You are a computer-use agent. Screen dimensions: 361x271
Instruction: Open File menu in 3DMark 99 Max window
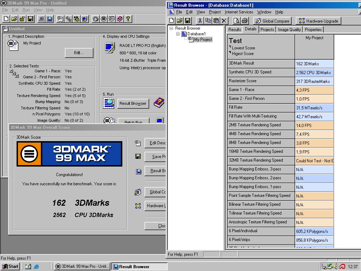5,10
